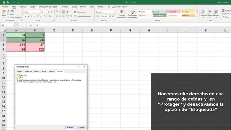Click the align left icon
This screenshot has width=231, height=130.
coord(57,16)
